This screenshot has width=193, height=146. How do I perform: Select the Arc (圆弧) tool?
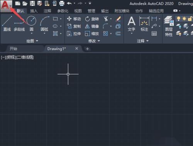pyautogui.click(x=44, y=24)
